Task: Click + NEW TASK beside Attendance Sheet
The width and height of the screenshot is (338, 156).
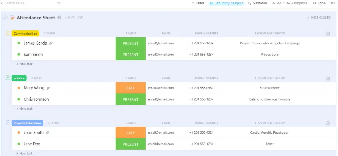Action: coord(74,18)
